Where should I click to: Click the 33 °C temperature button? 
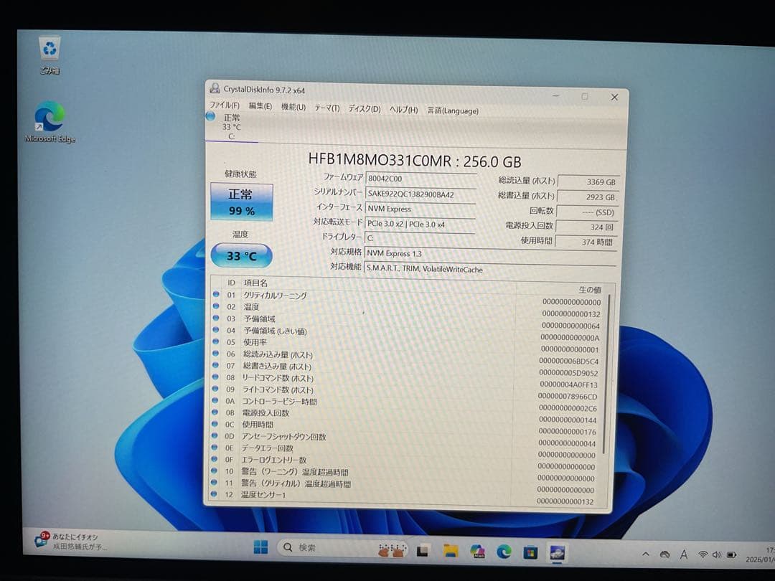point(242,256)
